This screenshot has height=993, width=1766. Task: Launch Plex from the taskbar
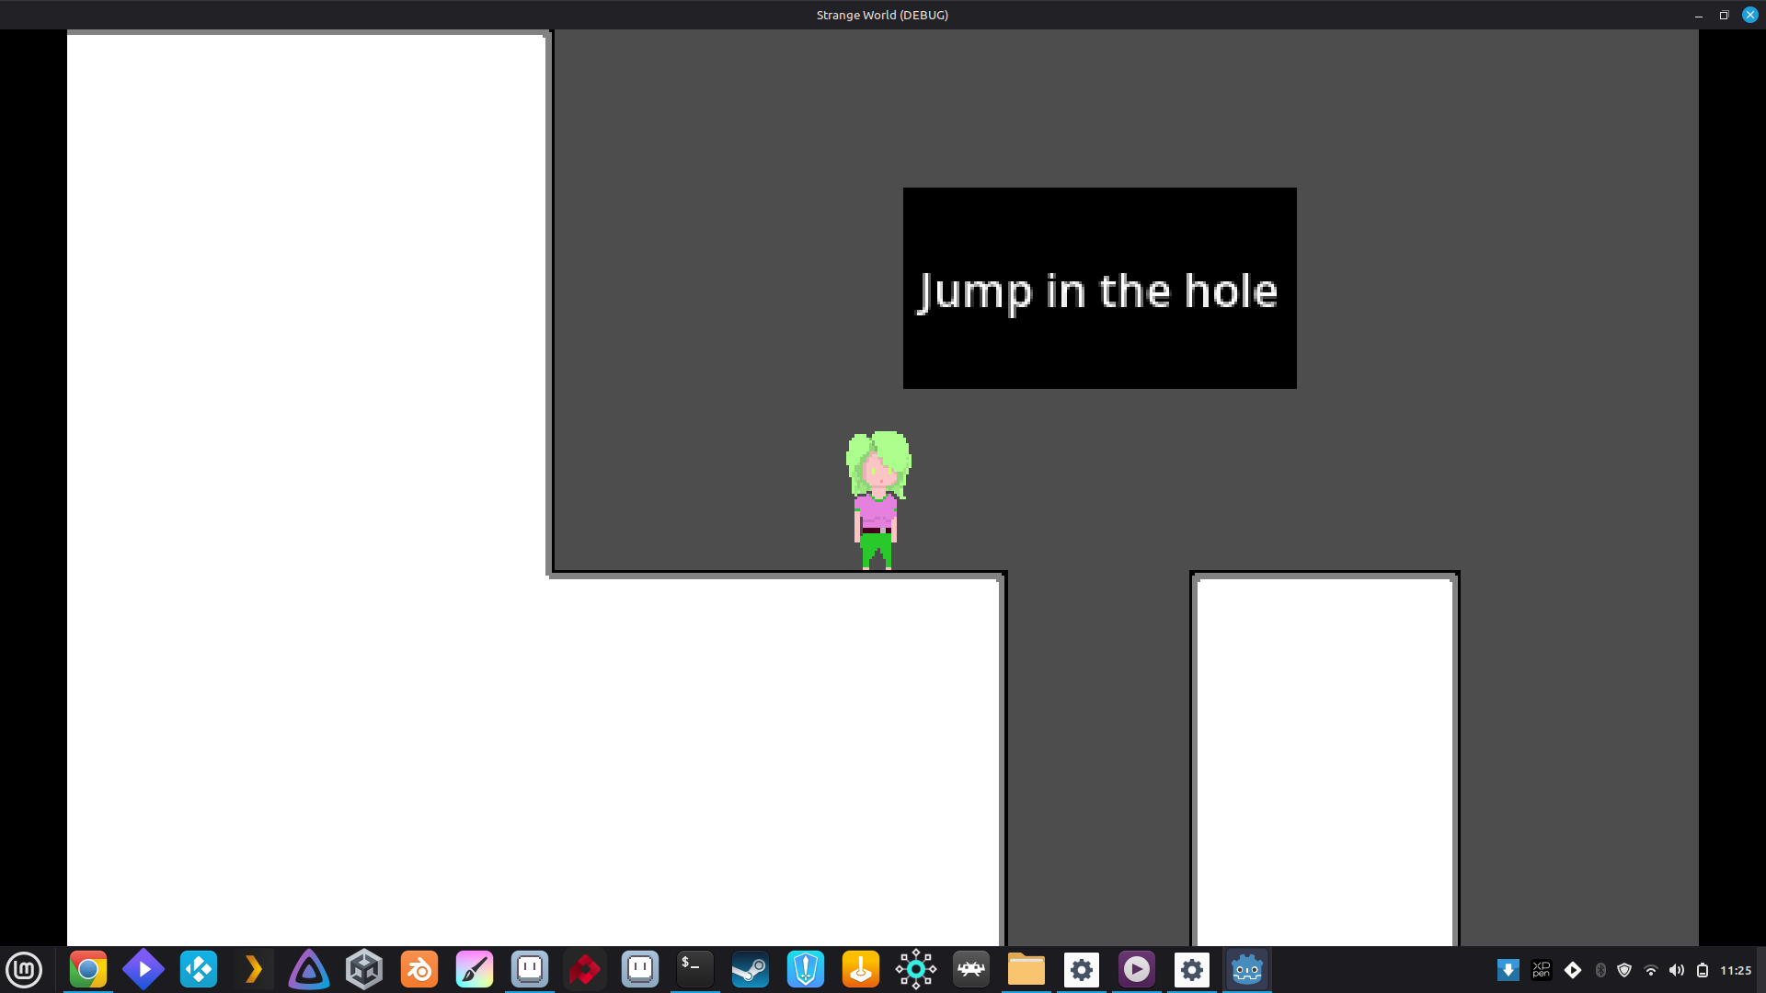pos(254,969)
